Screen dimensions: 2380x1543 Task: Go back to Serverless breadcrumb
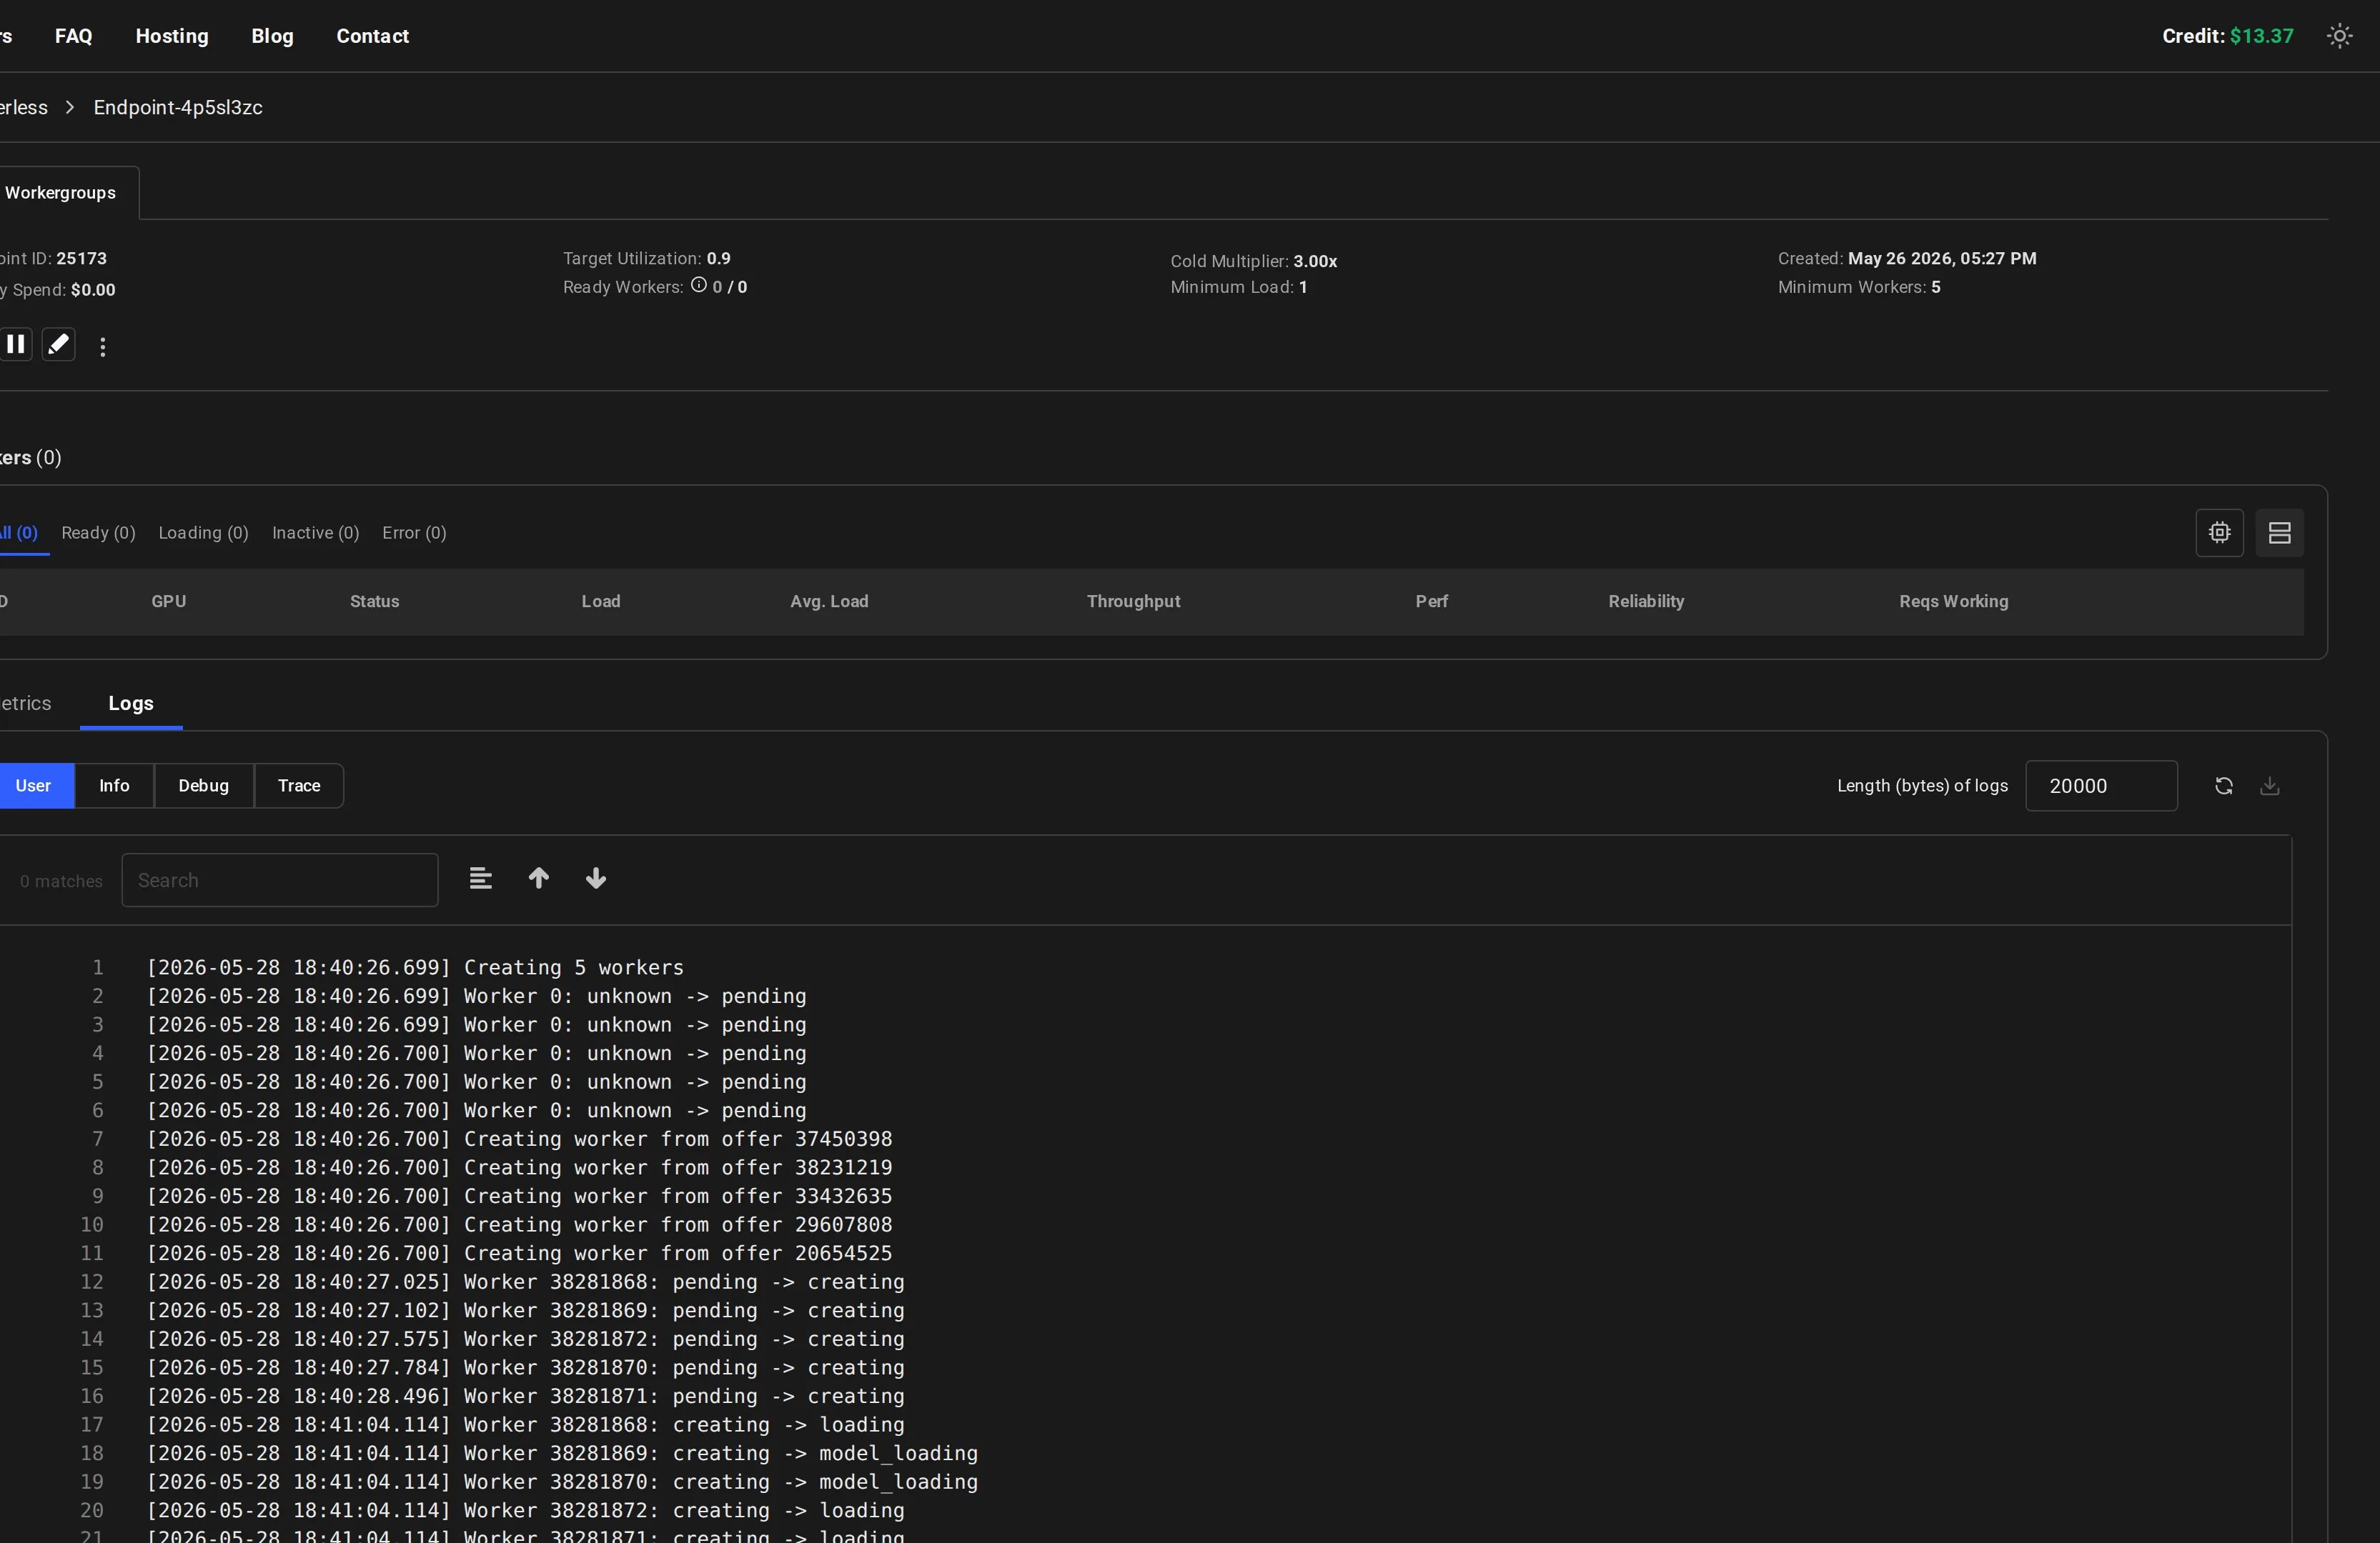click(24, 107)
